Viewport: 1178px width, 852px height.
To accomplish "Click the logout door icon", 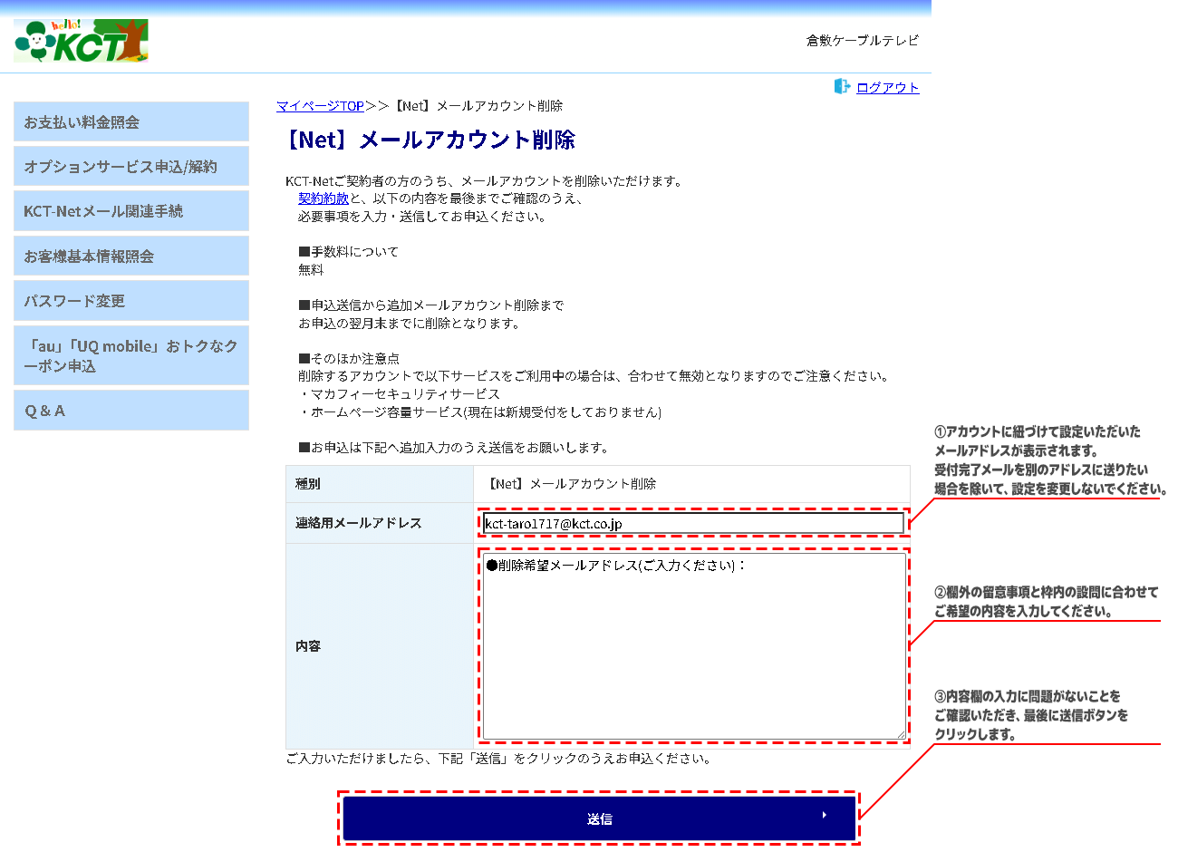I will (x=842, y=86).
